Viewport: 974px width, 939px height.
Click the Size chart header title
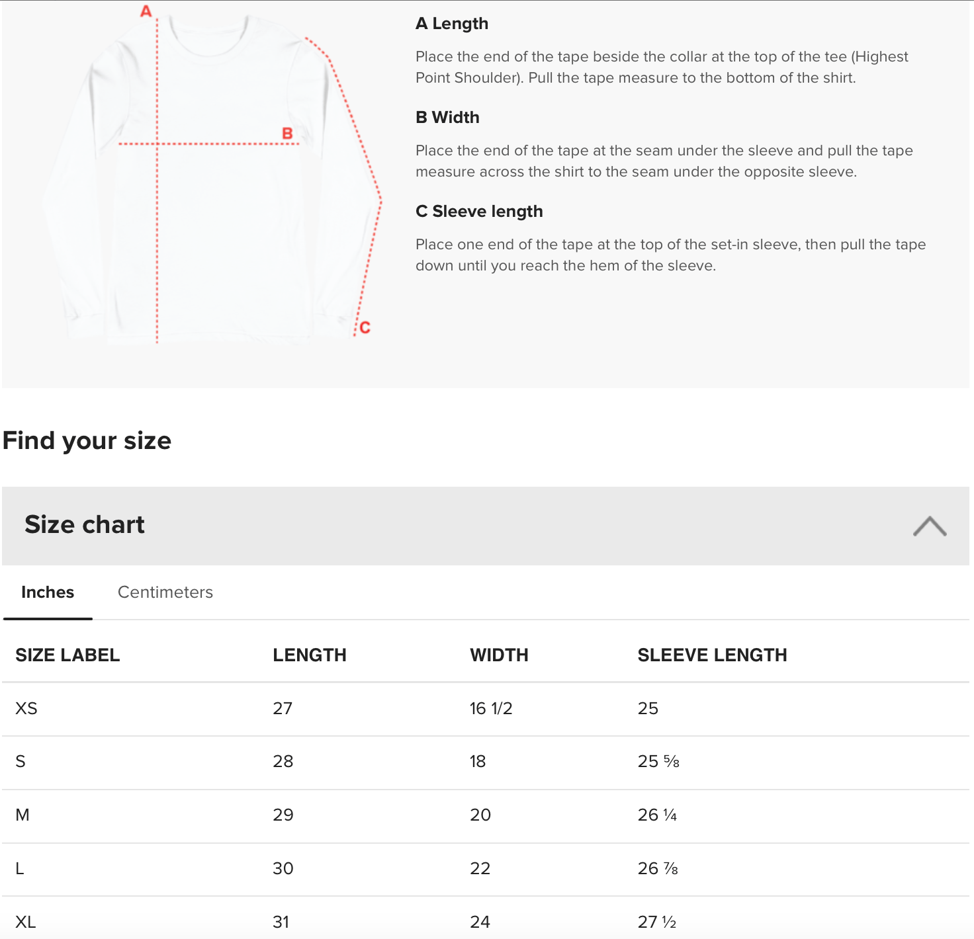point(85,525)
